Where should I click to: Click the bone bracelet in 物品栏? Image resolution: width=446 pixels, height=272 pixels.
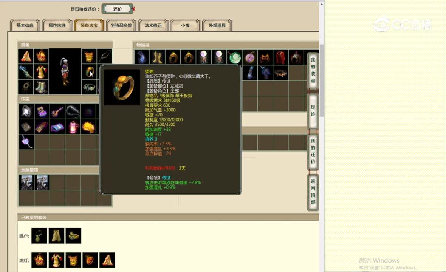(x=281, y=73)
